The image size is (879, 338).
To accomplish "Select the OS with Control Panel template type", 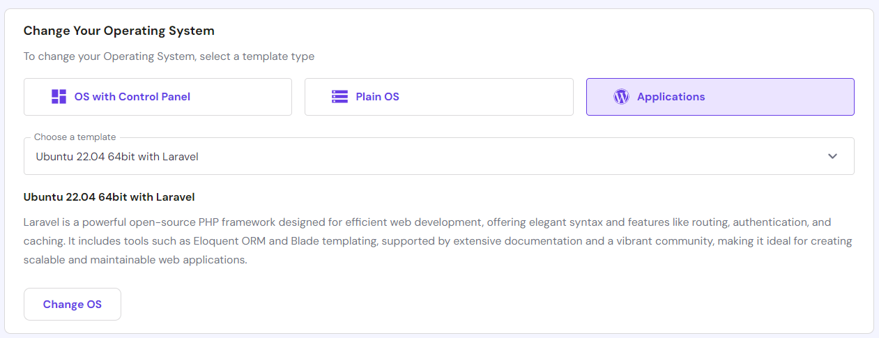I will [x=158, y=97].
